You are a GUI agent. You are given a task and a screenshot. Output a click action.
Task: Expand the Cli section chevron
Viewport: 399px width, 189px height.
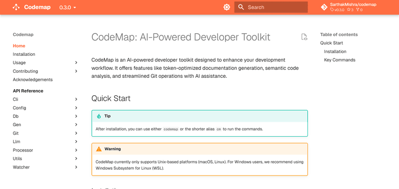(76, 99)
